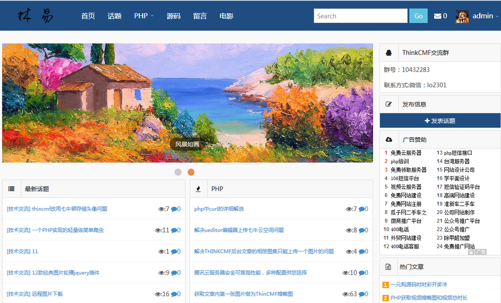Open article 解决THINKCMF后台文章的相册图集
The image size is (501, 303).
(264, 252)
